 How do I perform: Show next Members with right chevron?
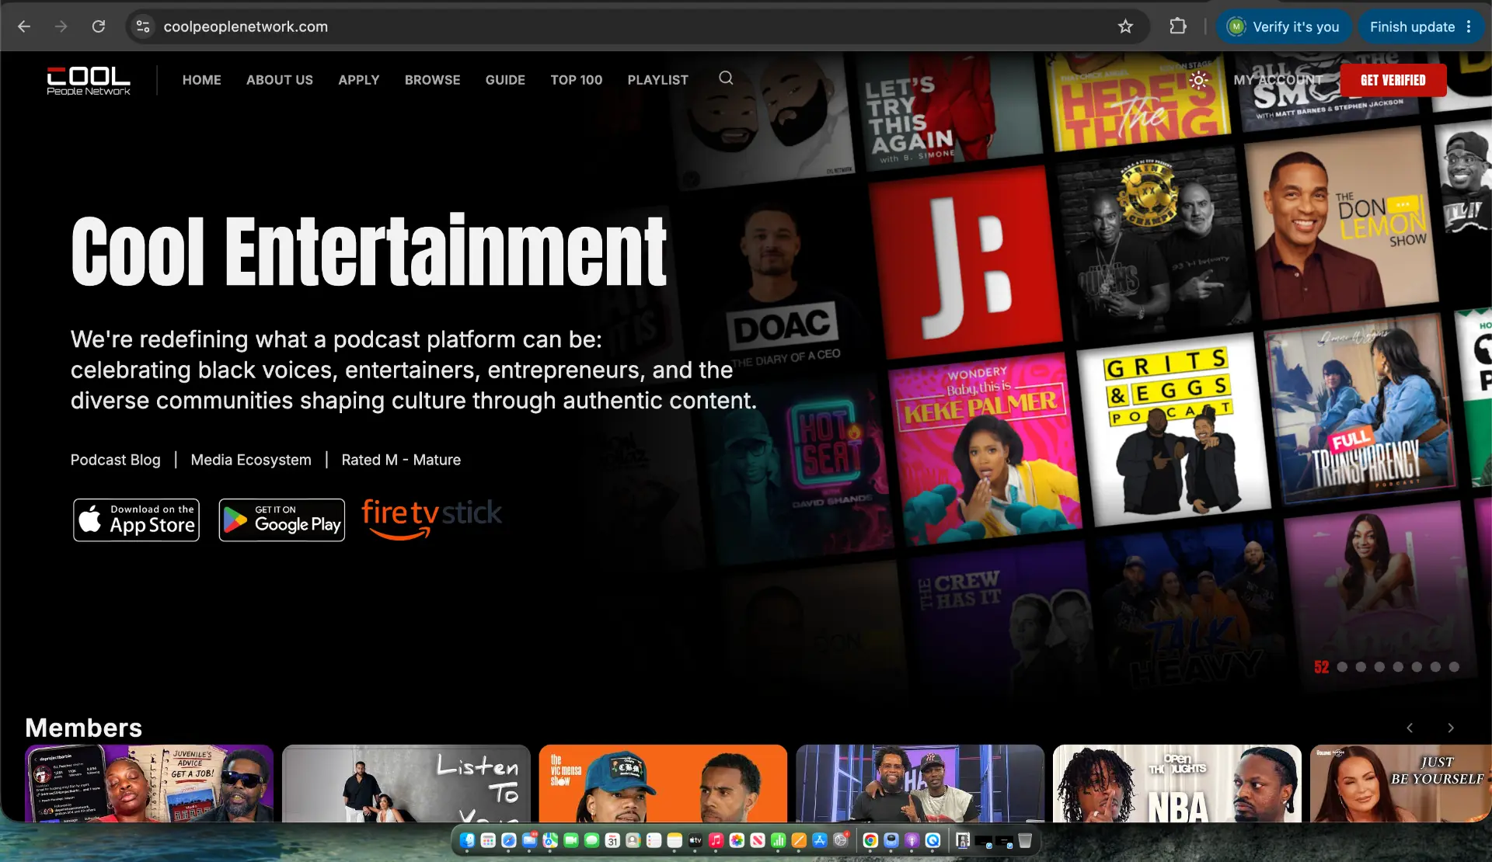(x=1451, y=728)
